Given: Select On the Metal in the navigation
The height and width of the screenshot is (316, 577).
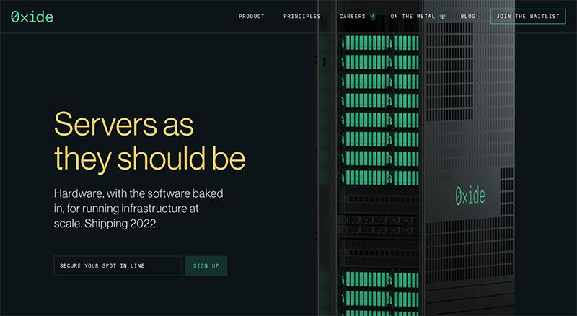Looking at the screenshot, I should coord(413,17).
